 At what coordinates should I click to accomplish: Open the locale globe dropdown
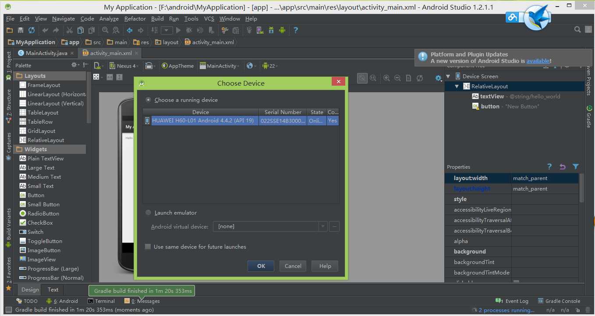click(251, 66)
